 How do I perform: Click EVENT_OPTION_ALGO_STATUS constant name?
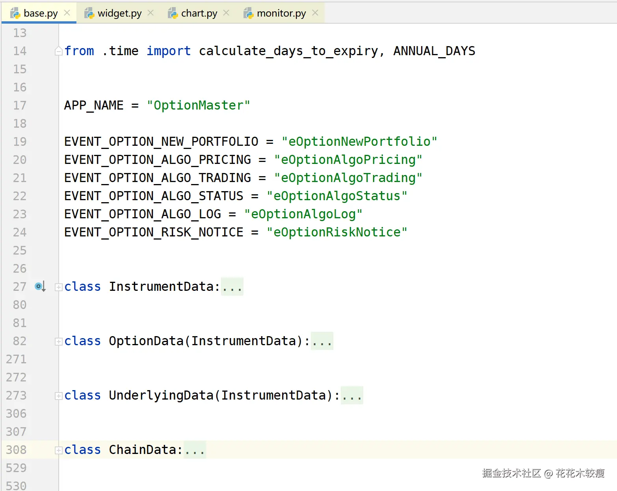[154, 196]
